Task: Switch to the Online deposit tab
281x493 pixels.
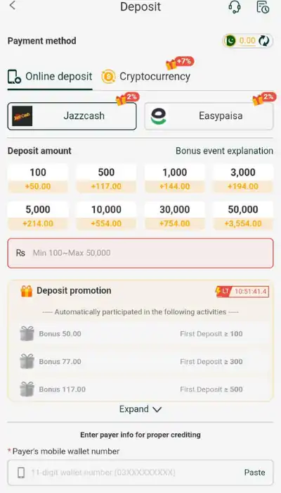Action: (x=50, y=77)
